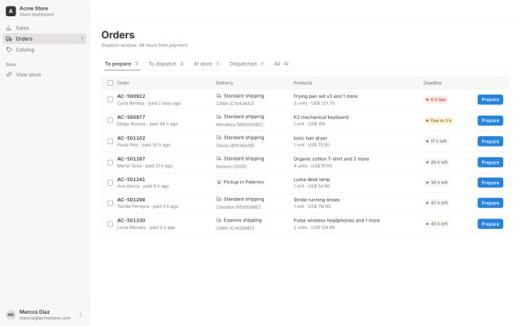Switch to the To dispatch tab
Viewport: 521px width, 326px height.
[x=166, y=64]
